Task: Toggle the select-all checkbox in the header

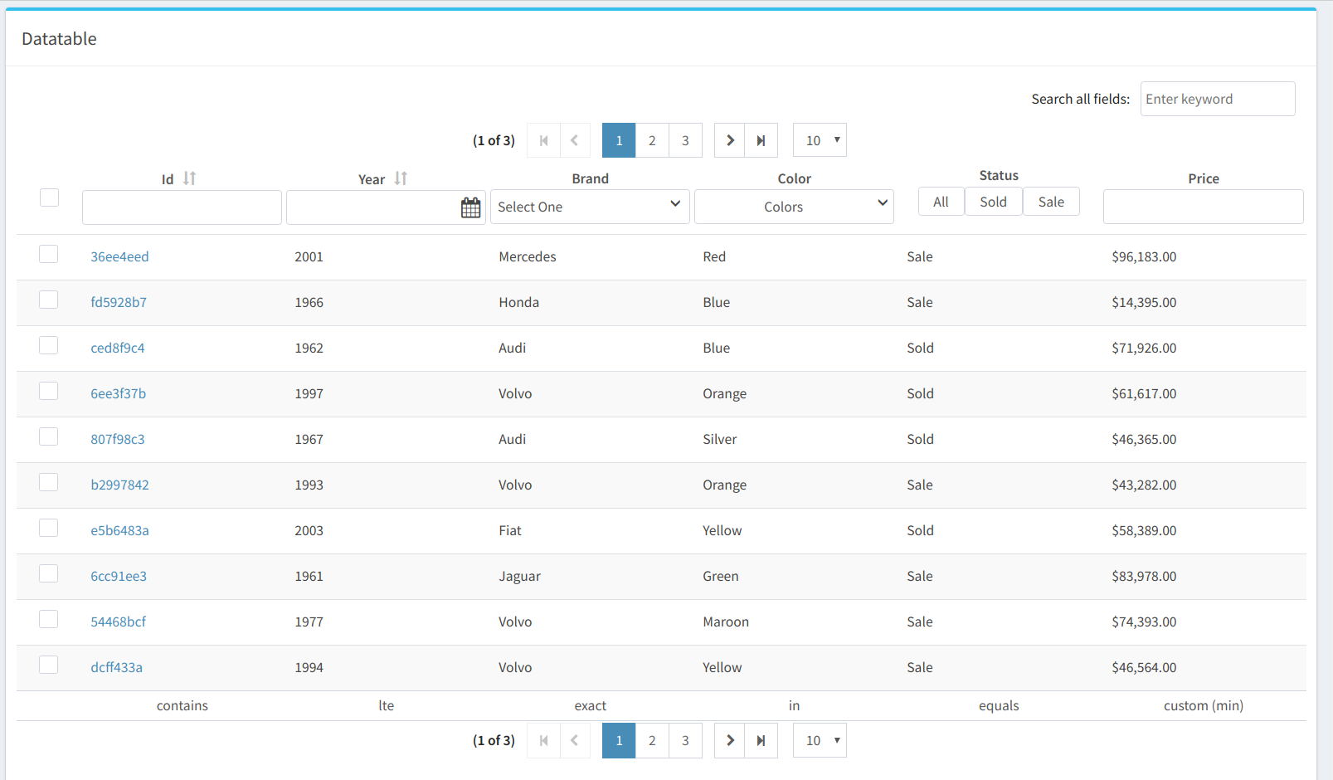Action: [49, 197]
